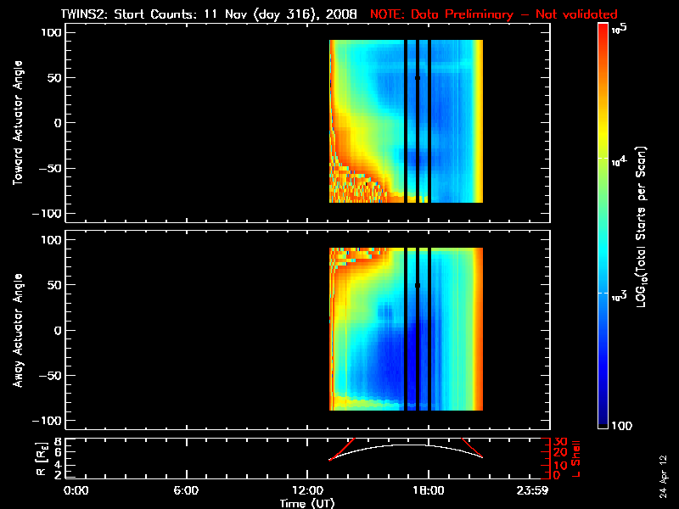Select the red '10' L Shell tick

point(560,465)
